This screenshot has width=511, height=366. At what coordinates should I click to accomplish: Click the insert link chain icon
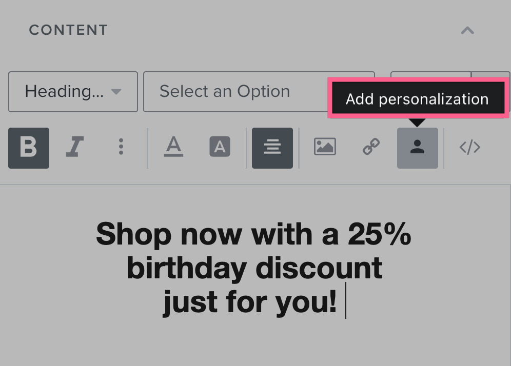pyautogui.click(x=371, y=148)
